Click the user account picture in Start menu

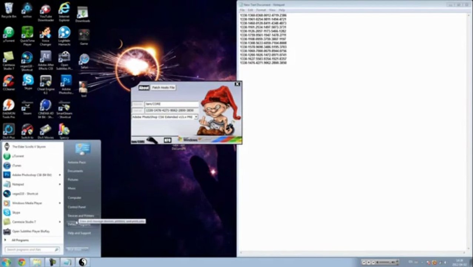tap(82, 149)
